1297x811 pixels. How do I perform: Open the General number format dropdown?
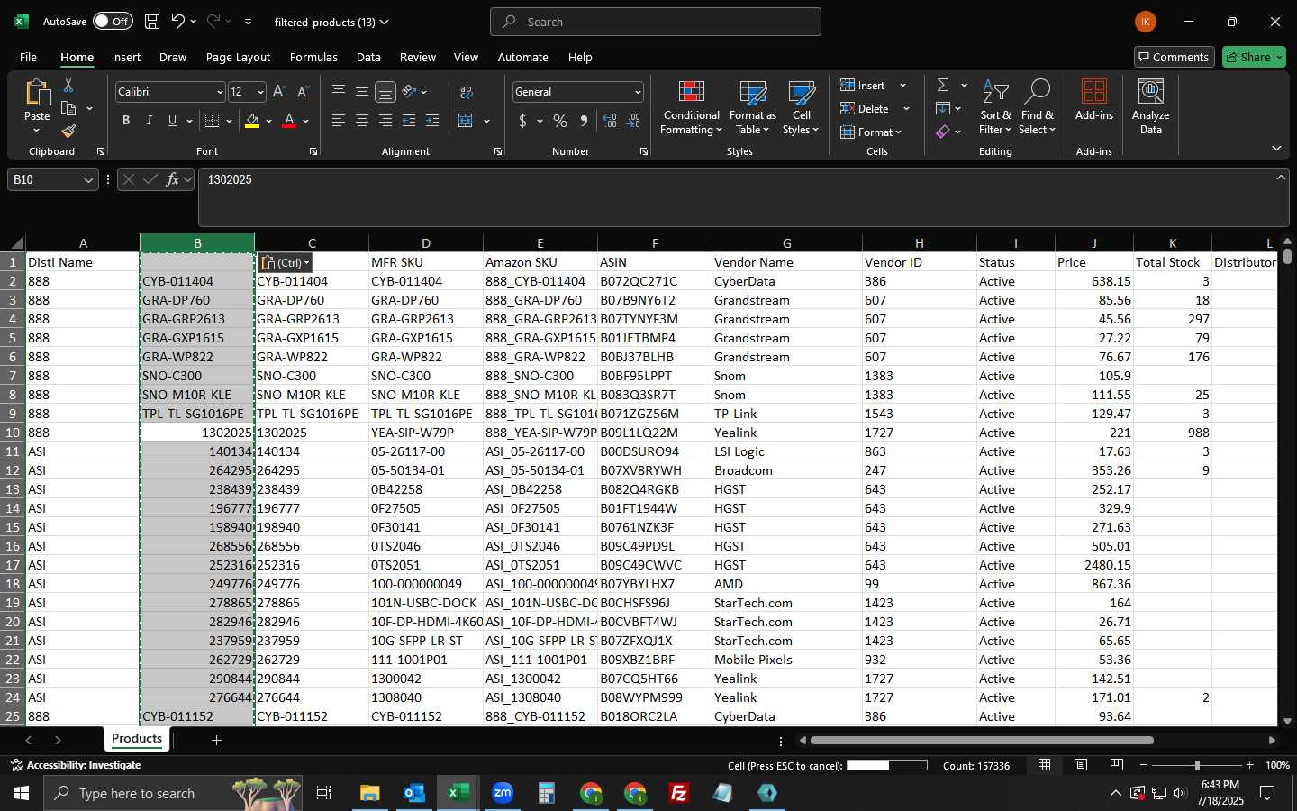point(638,92)
